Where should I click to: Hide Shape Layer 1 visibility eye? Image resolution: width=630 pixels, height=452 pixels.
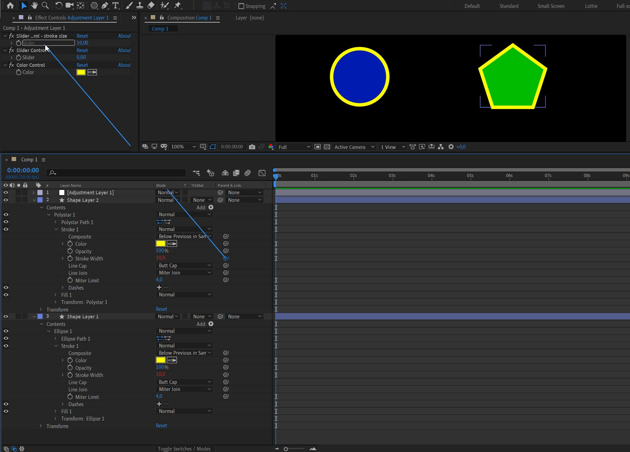pyautogui.click(x=6, y=317)
